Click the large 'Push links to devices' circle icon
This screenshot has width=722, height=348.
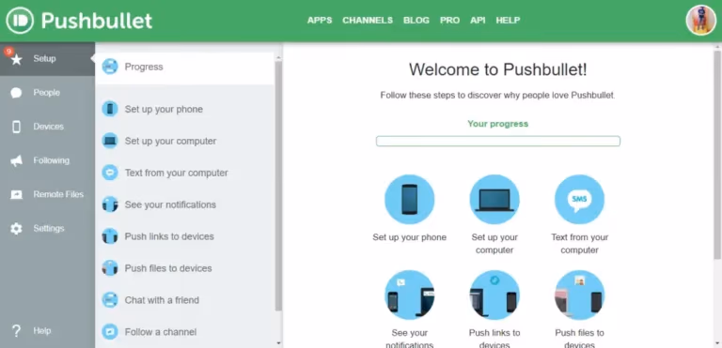point(494,295)
